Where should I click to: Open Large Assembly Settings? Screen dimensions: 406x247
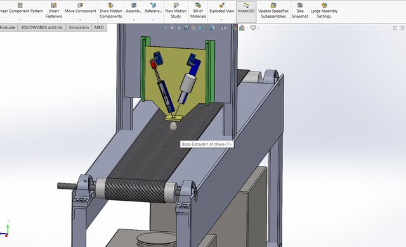(x=324, y=11)
